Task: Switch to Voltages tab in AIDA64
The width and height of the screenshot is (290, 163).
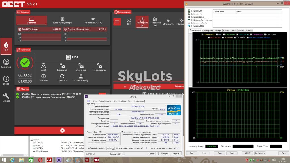Action: click(218, 31)
